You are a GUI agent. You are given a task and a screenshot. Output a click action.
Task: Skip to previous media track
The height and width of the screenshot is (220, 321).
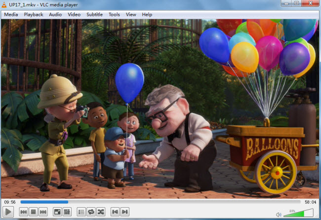[24, 212]
